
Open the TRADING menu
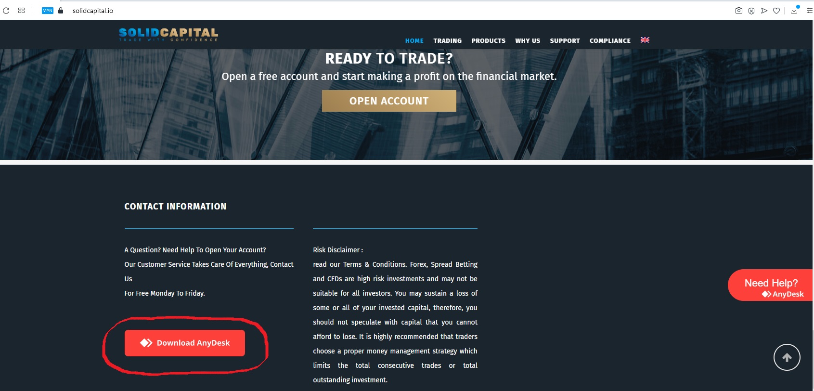tap(447, 41)
